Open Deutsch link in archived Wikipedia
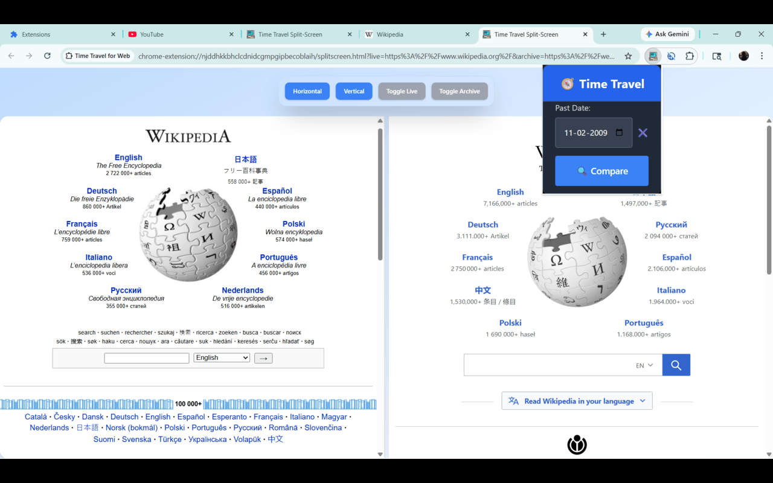773x483 pixels. coord(101,191)
